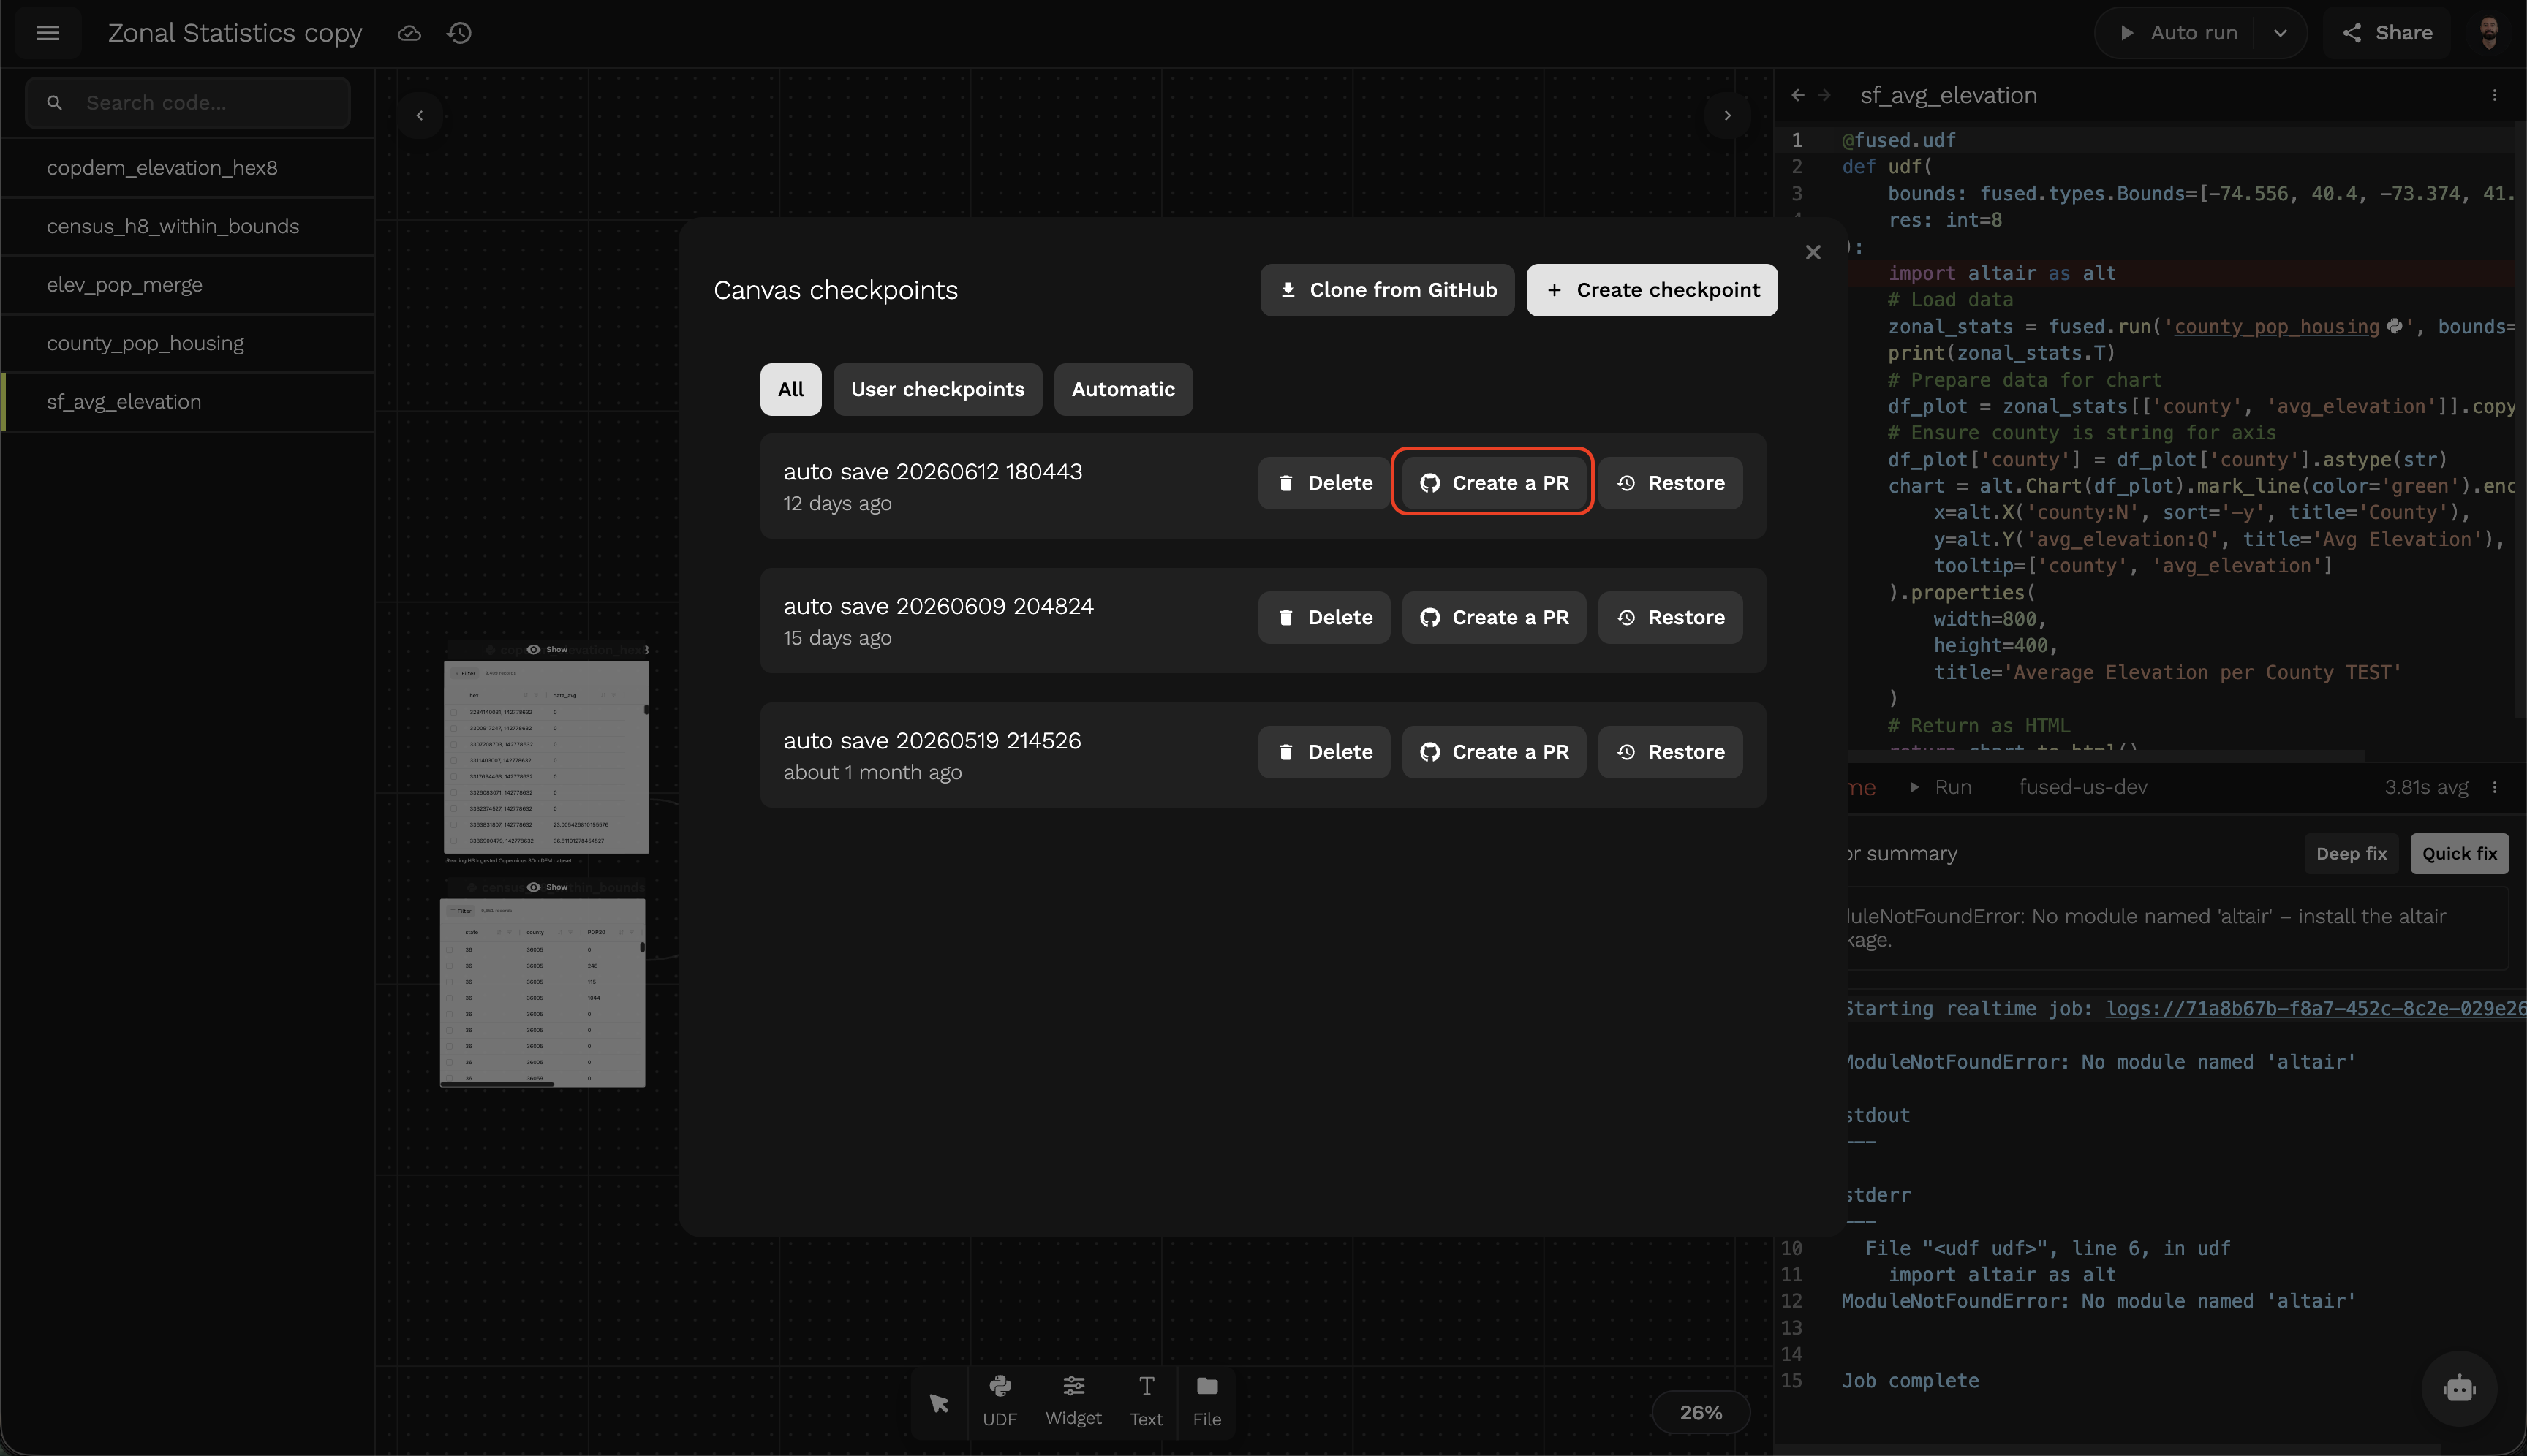Select census_h8_within_bounds in sidebar
Image resolution: width=2527 pixels, height=1456 pixels.
[x=188, y=226]
